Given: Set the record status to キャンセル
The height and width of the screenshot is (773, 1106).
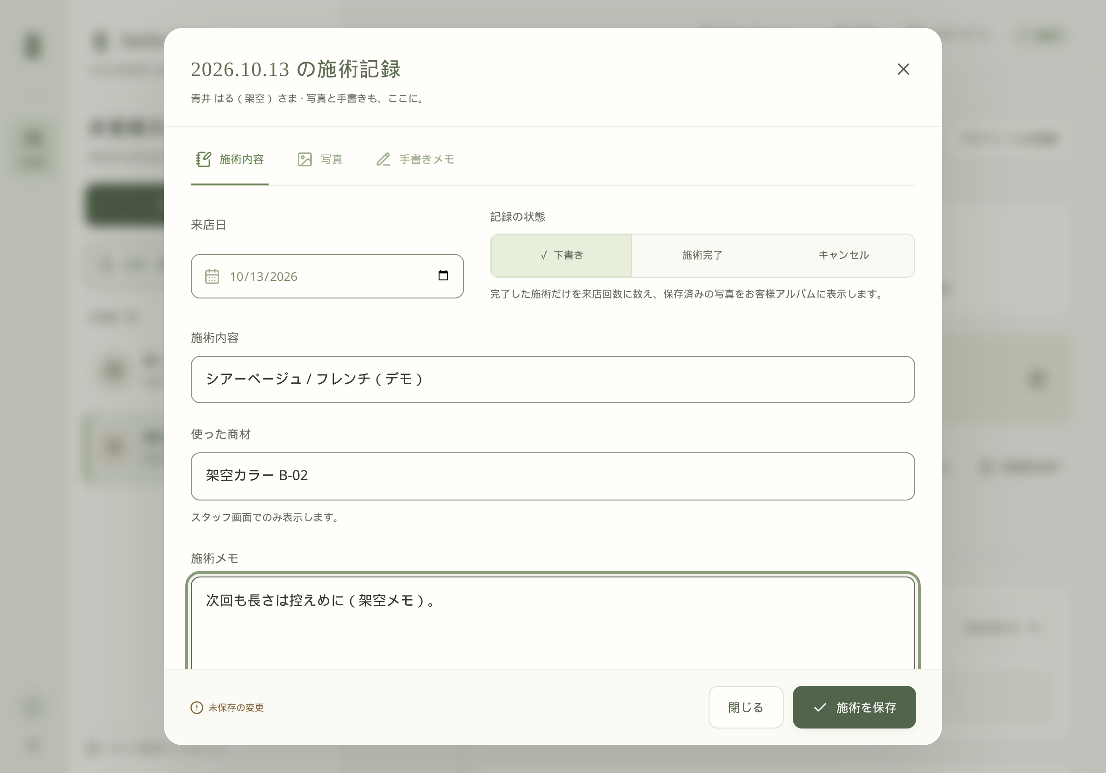Looking at the screenshot, I should (843, 256).
